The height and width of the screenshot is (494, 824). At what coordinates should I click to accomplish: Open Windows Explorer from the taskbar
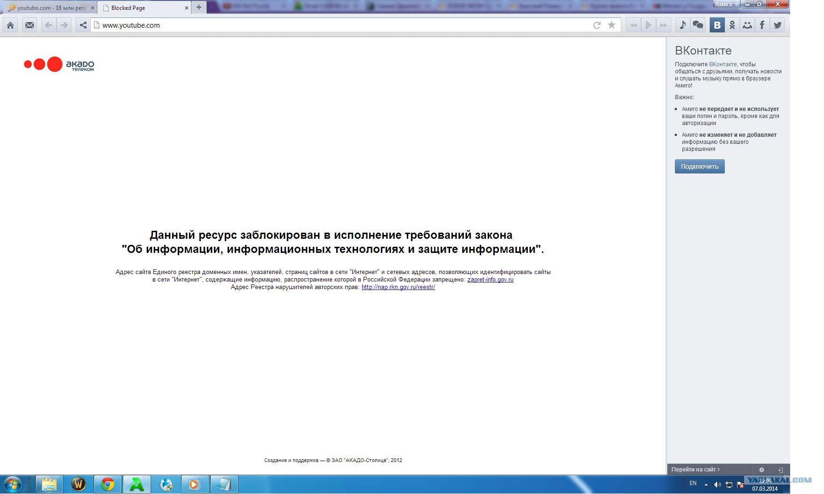(49, 484)
